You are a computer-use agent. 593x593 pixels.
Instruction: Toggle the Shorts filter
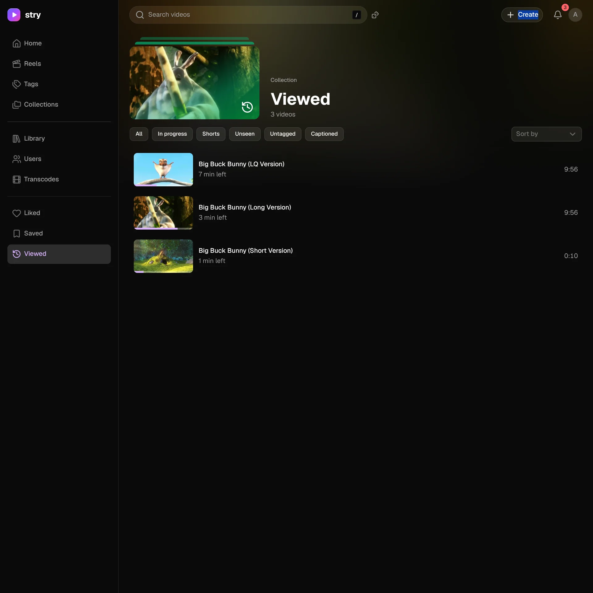211,134
